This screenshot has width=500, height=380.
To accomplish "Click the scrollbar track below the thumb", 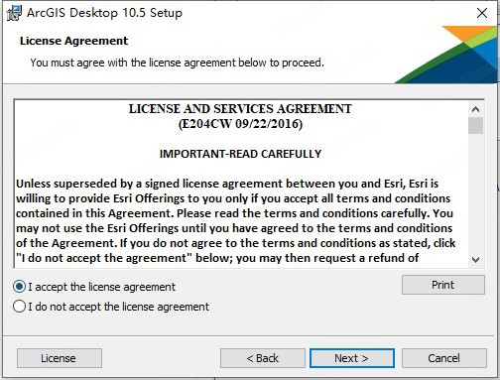I will point(475,193).
